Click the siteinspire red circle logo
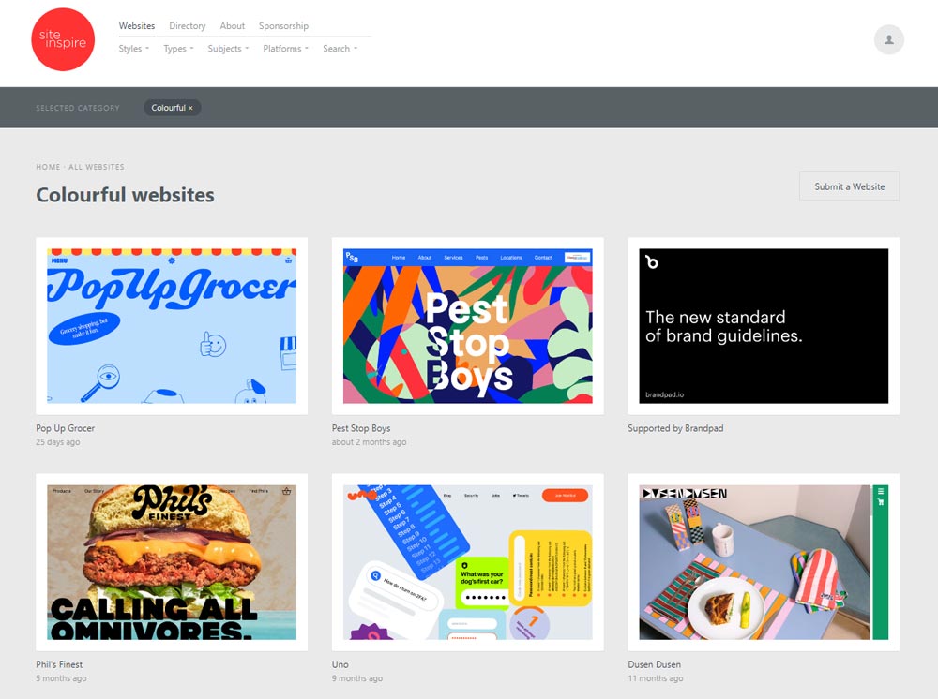Screen dimensions: 938x699 coord(63,39)
